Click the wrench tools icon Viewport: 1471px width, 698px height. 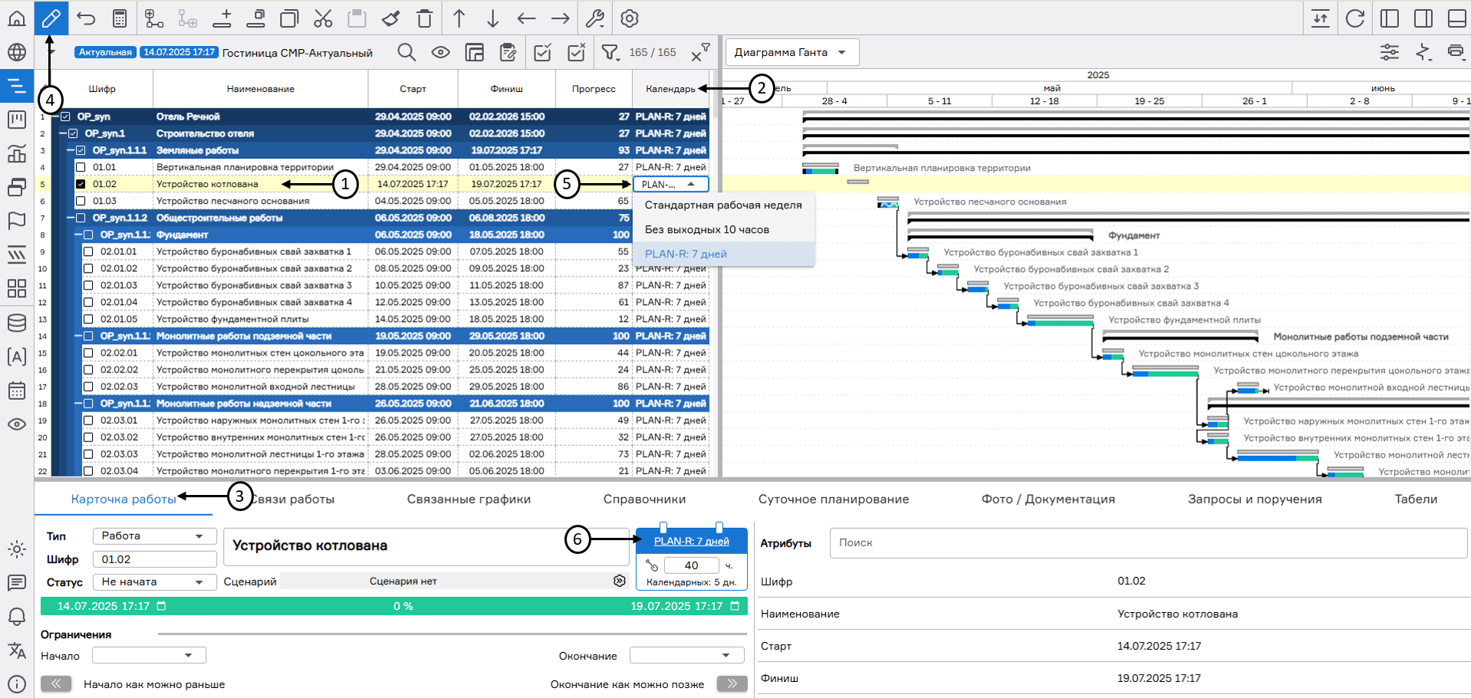pos(595,18)
